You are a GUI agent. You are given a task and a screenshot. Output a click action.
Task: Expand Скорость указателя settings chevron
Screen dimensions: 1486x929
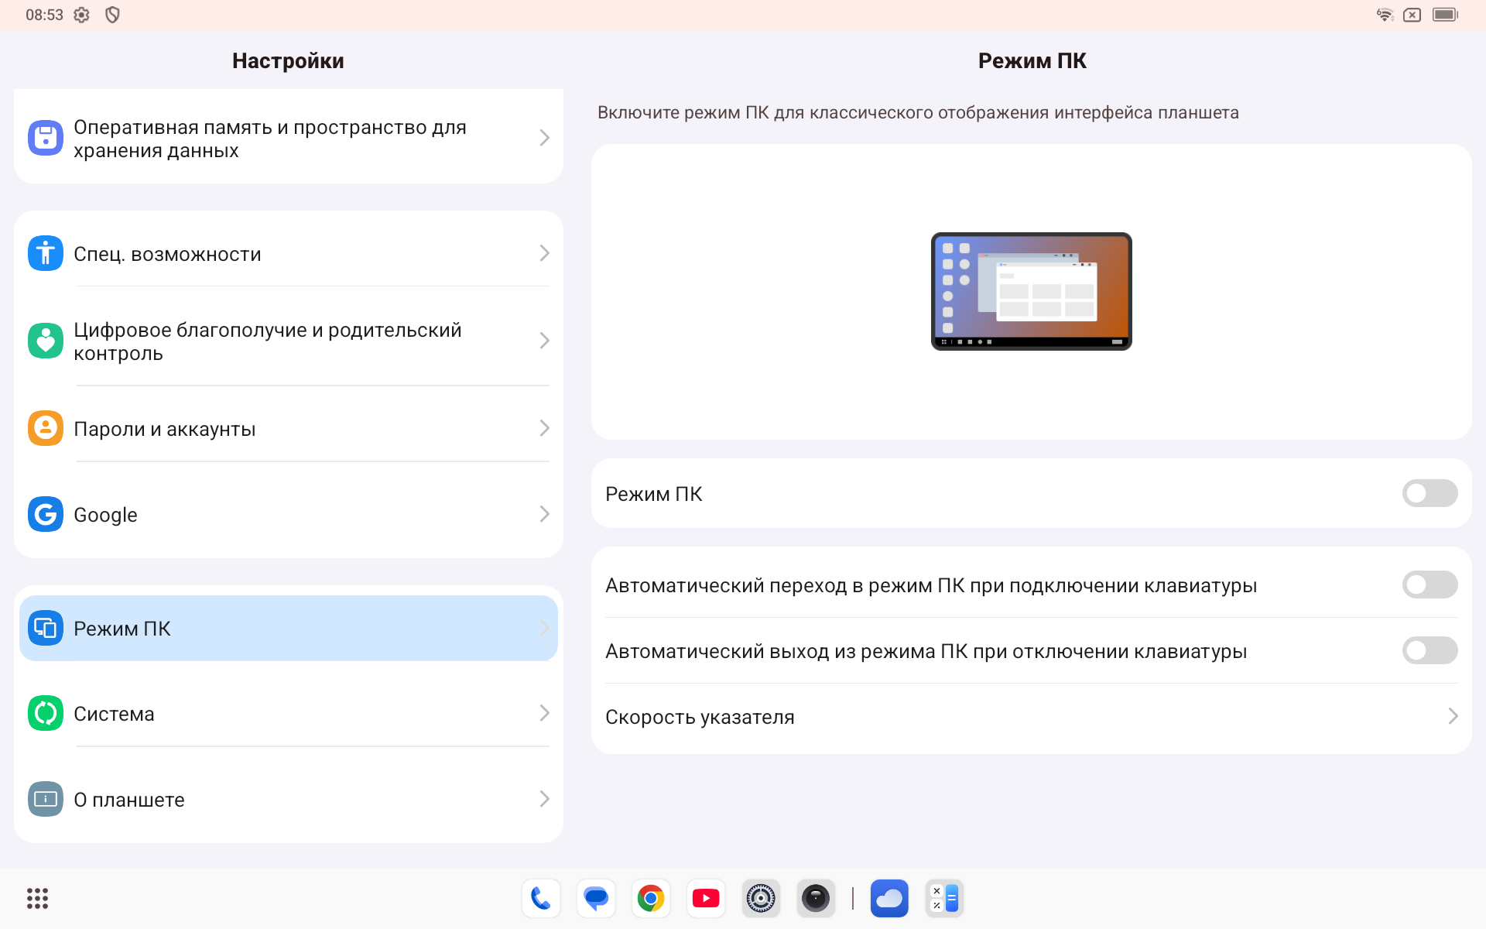[1452, 717]
